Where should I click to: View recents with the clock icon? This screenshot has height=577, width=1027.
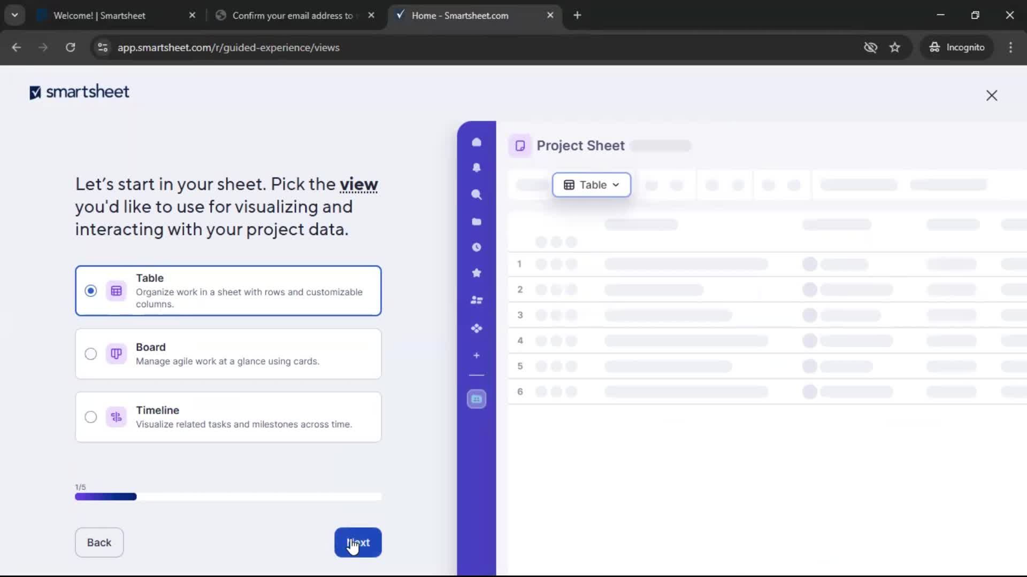pyautogui.click(x=477, y=247)
